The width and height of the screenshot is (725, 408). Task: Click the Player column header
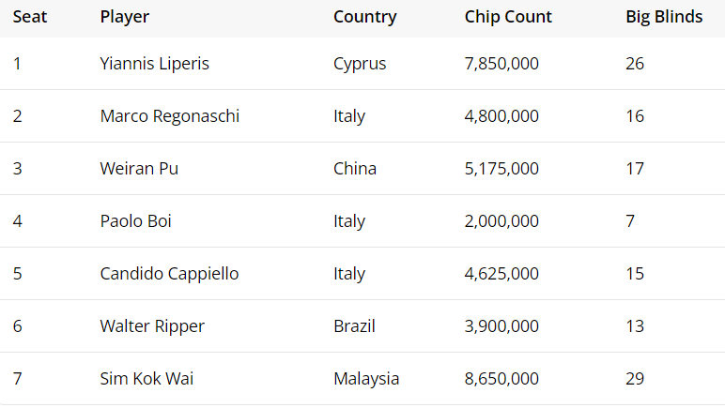[x=124, y=17]
